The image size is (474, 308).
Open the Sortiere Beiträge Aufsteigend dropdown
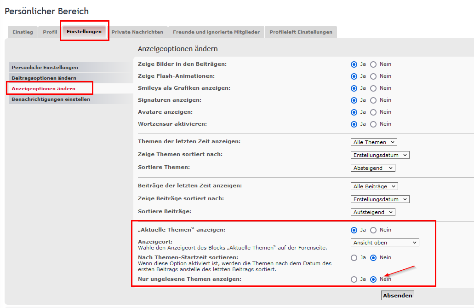[372, 212]
